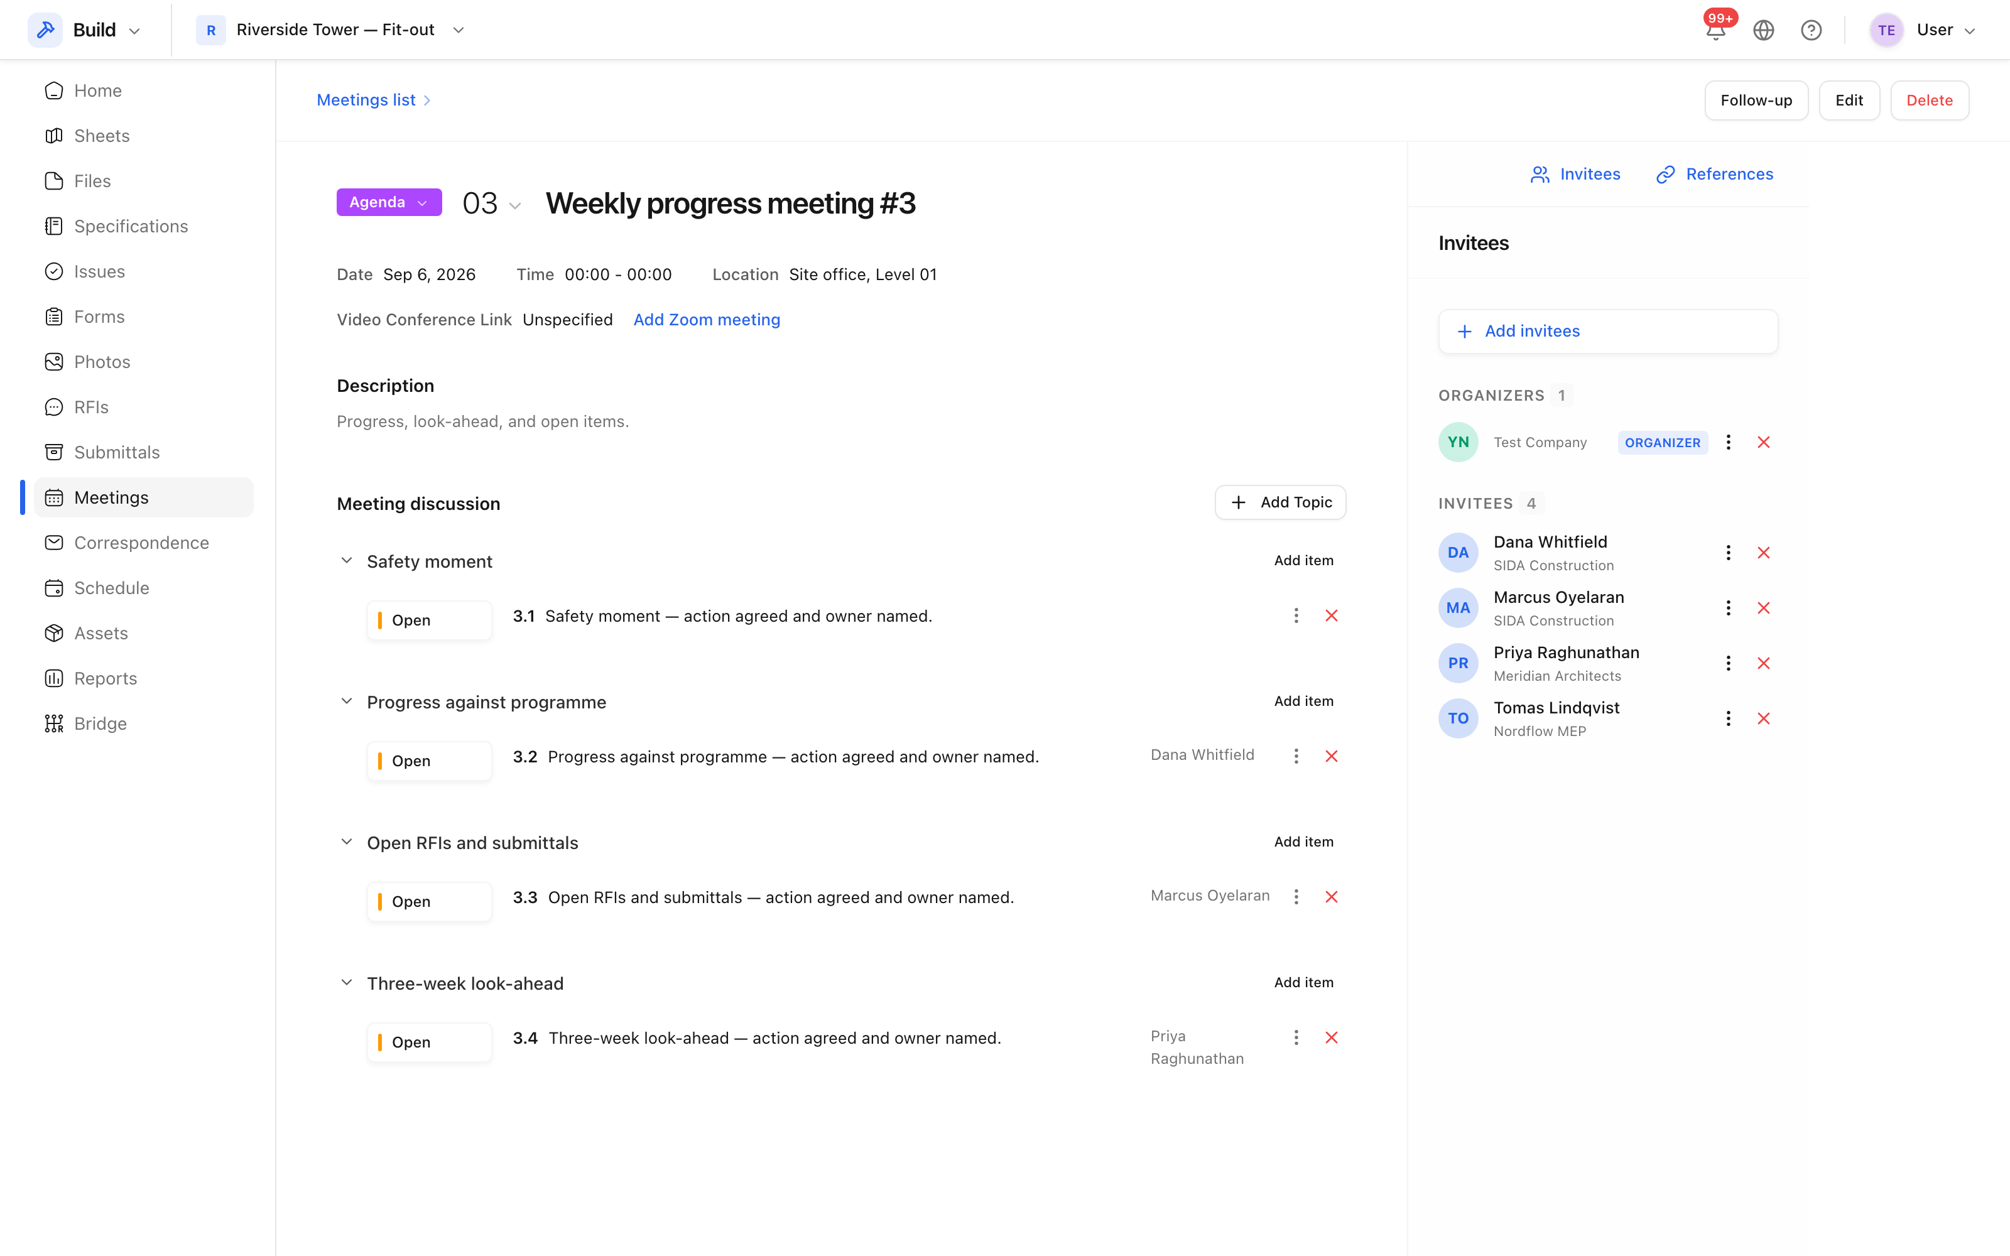Go back to Meetings list breadcrumb

click(366, 100)
